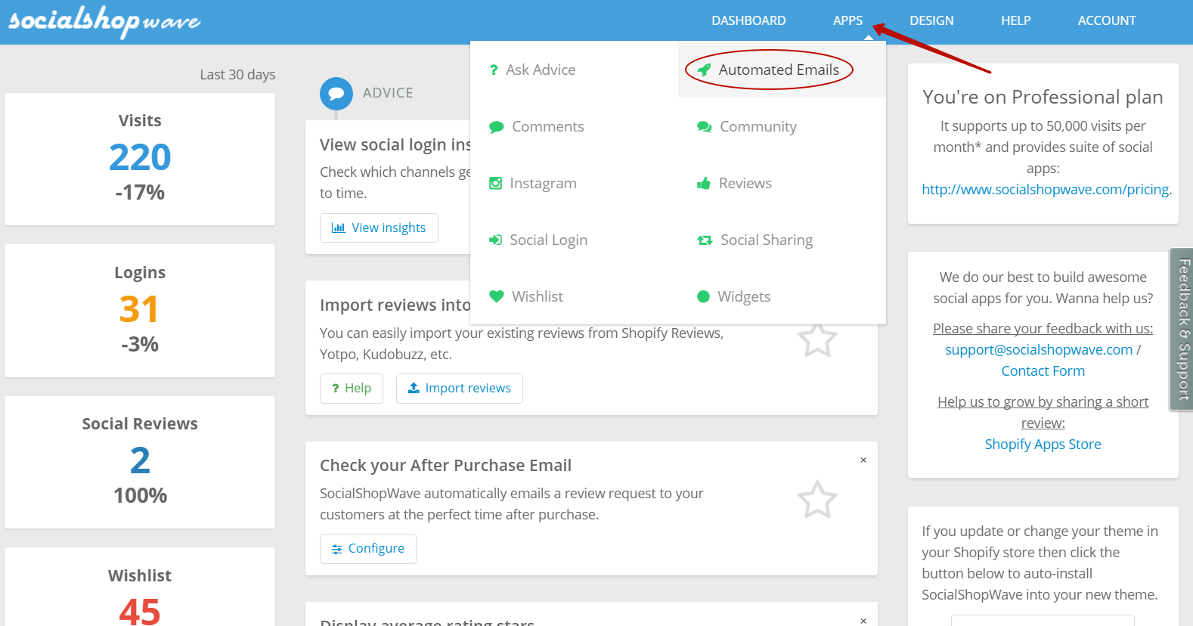Viewport: 1193px width, 626px height.
Task: Click the Community chat bubbles icon
Action: click(704, 127)
